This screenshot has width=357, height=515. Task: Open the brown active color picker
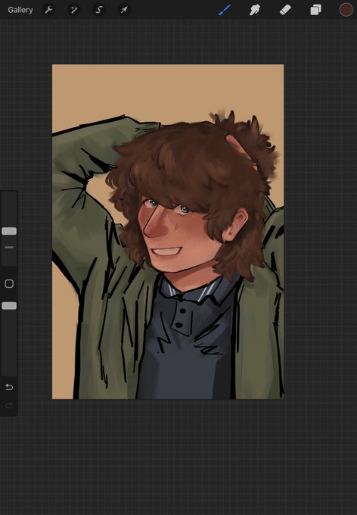tap(346, 10)
